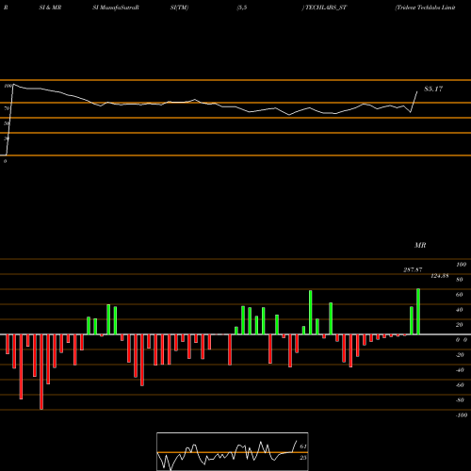This screenshot has width=471, height=471.
Task: Click the RSI value label 85.17
Action: pyautogui.click(x=433, y=89)
